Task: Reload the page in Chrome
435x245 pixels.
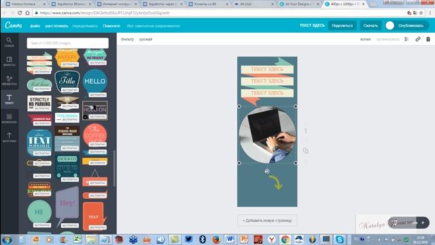Action: pos(20,13)
